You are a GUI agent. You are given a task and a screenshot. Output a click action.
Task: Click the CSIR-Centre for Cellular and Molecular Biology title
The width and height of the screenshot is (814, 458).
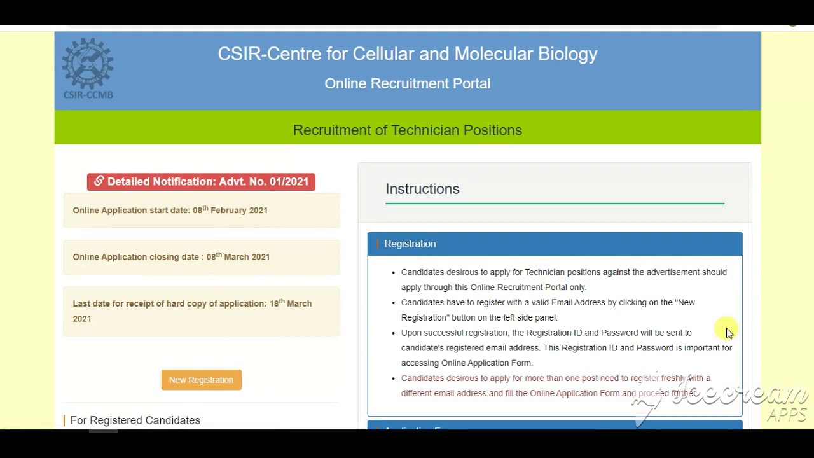tap(408, 53)
